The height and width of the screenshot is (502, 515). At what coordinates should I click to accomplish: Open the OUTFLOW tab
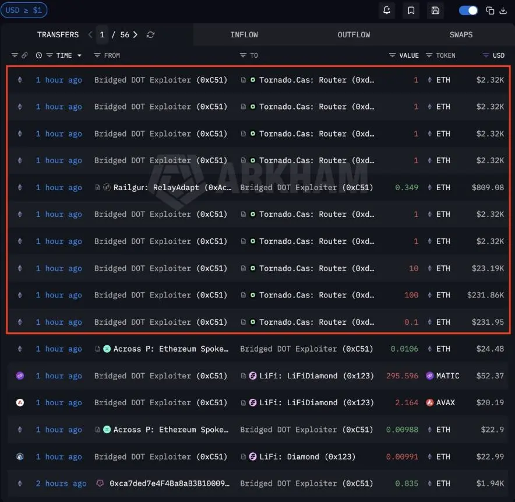coord(354,35)
